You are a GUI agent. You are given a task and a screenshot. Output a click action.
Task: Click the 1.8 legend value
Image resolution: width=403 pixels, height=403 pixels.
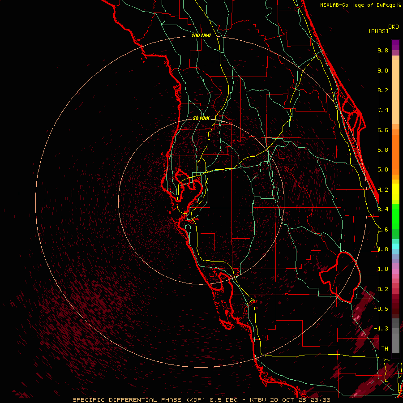point(383,249)
